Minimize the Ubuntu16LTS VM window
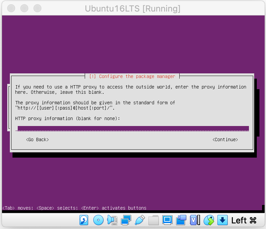This screenshot has height=229, width=266. point(24,8)
